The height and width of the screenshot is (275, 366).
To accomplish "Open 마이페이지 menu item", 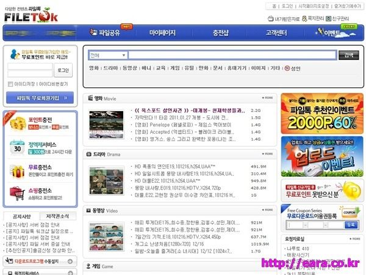I will (162, 33).
